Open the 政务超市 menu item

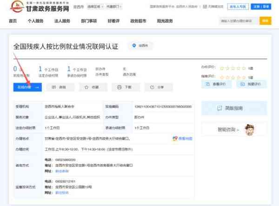138,21
